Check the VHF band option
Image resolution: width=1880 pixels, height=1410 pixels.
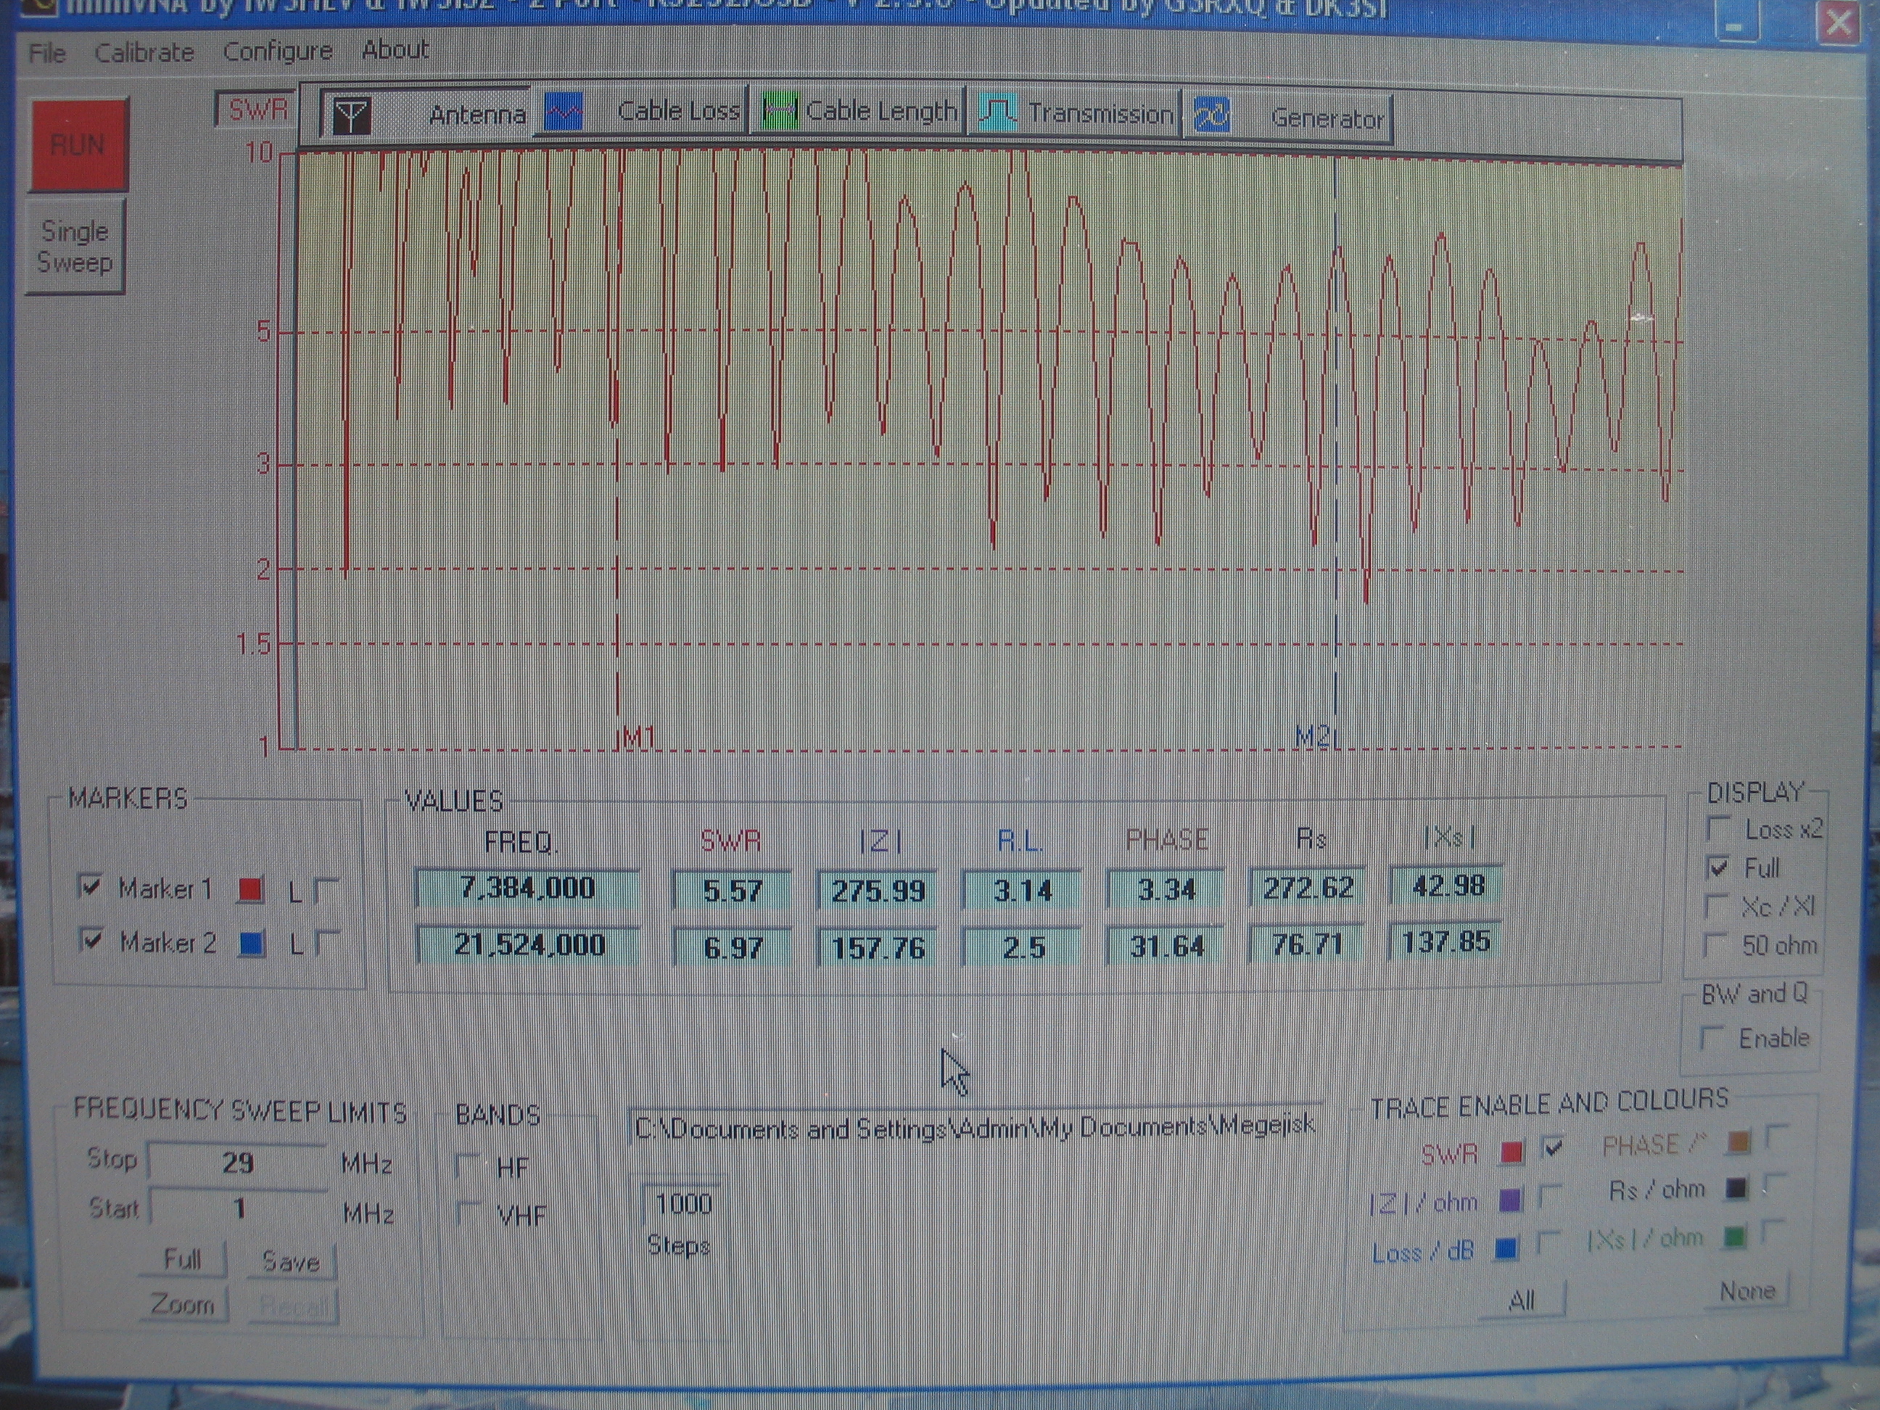coord(467,1213)
